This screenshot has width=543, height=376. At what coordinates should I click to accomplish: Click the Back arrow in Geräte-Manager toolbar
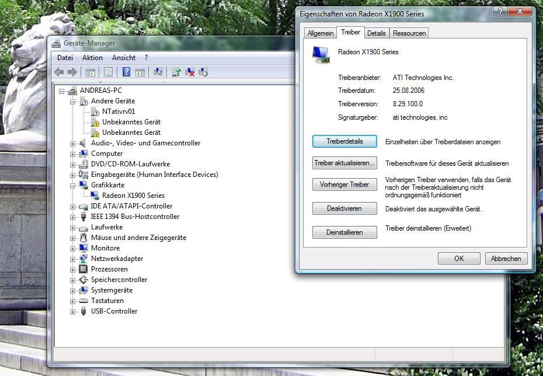point(59,72)
